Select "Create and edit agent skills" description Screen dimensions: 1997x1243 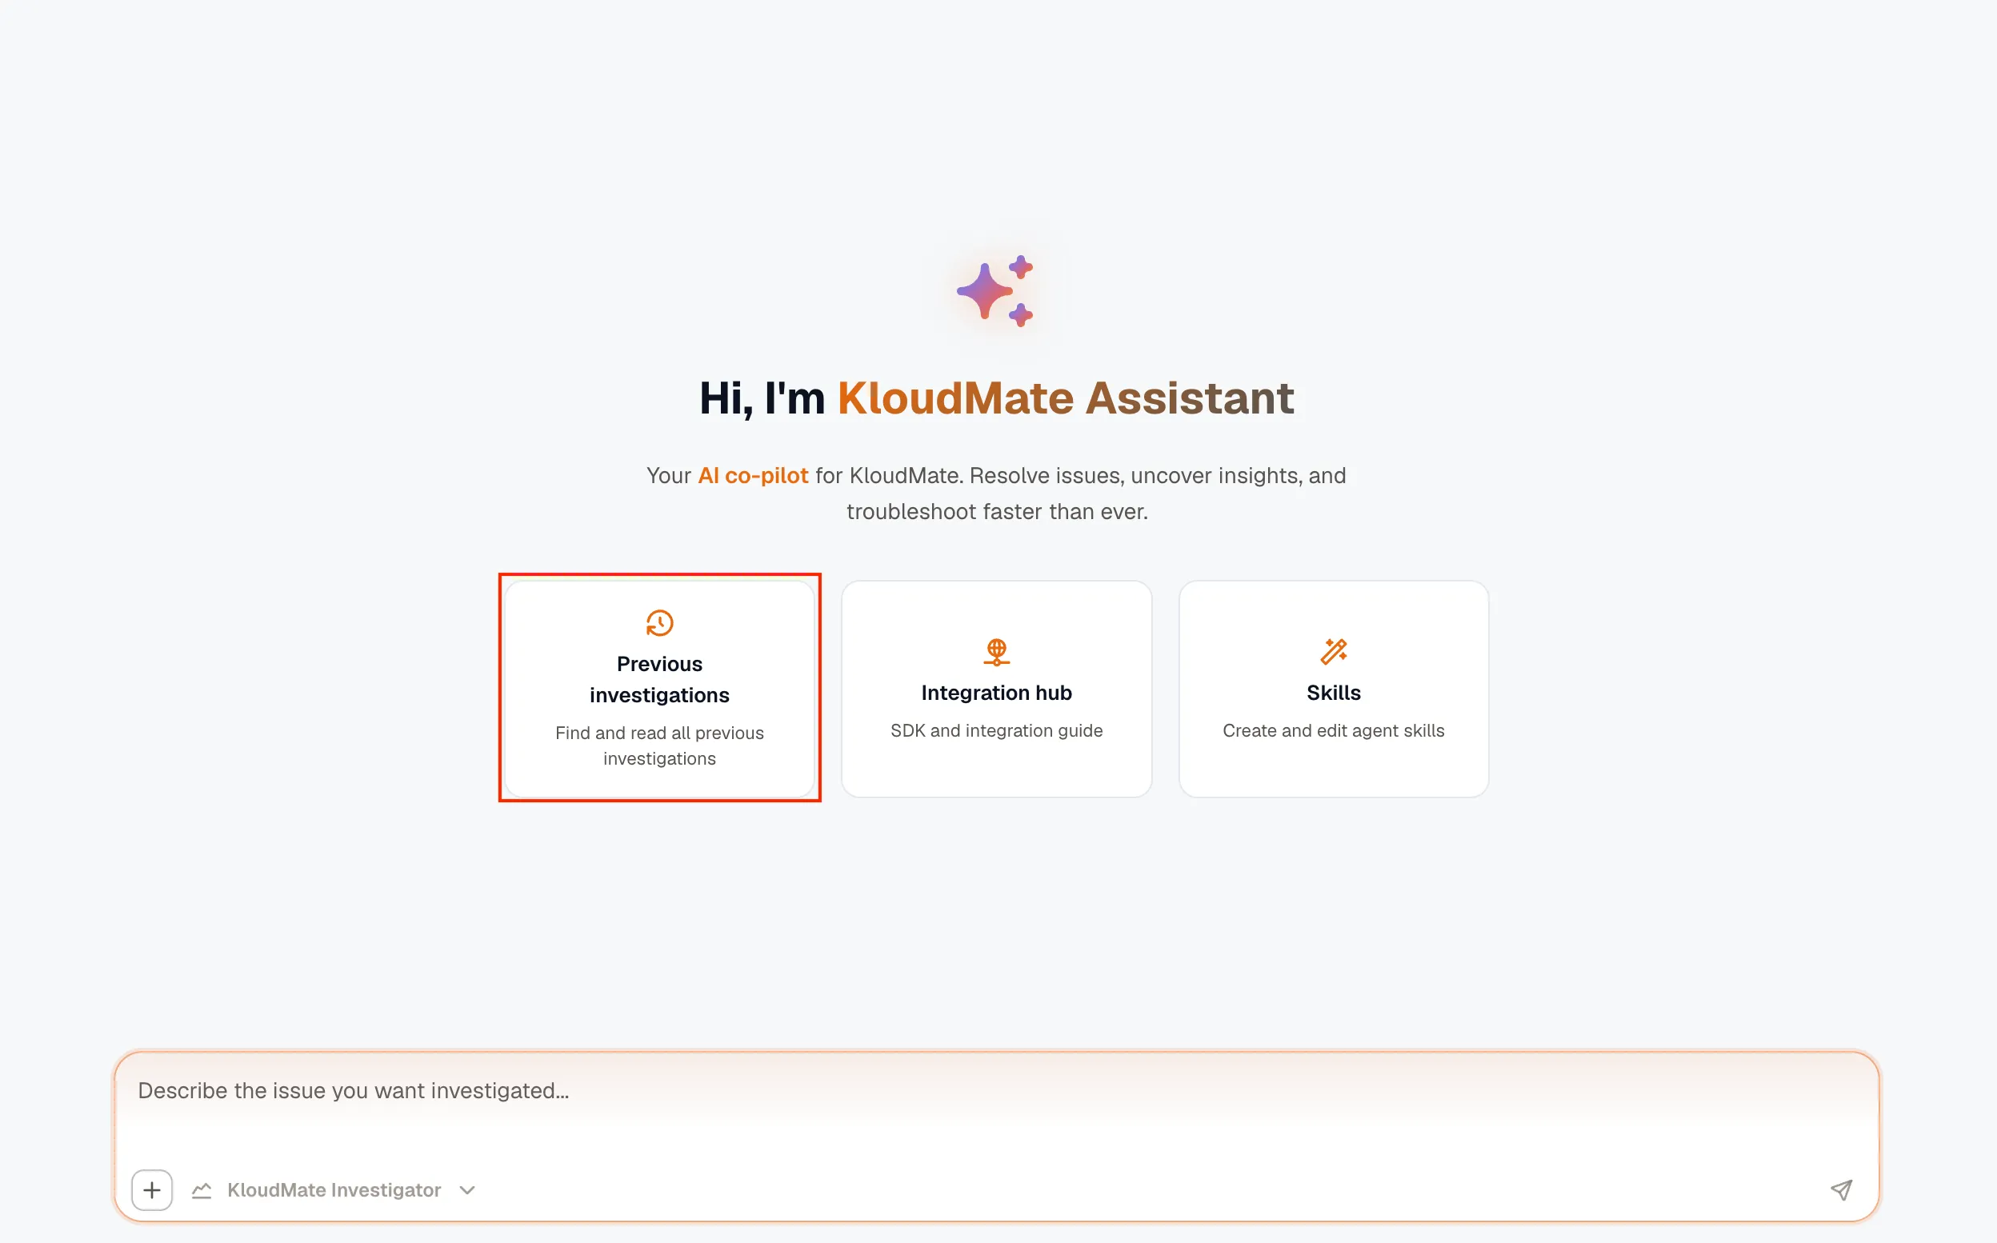[1334, 730]
